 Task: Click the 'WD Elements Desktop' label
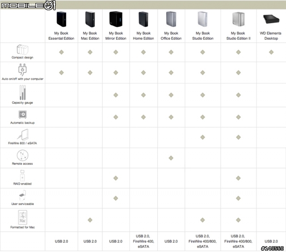tap(271, 36)
